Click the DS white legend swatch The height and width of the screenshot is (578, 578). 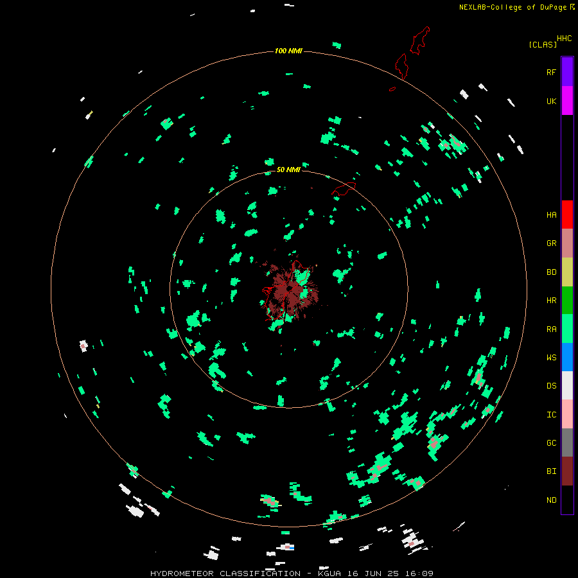coord(567,385)
